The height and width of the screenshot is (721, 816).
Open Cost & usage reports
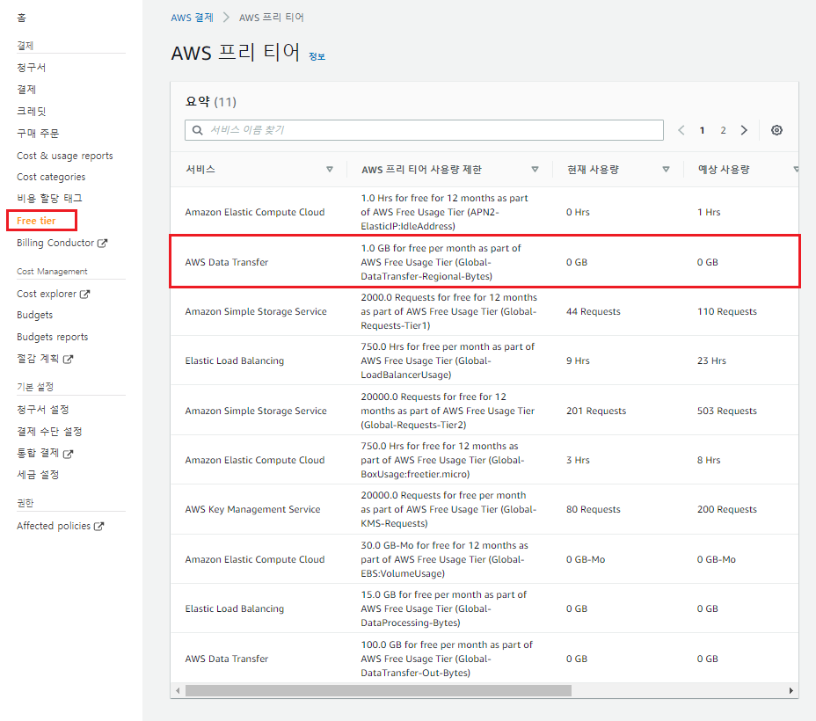[x=64, y=156]
